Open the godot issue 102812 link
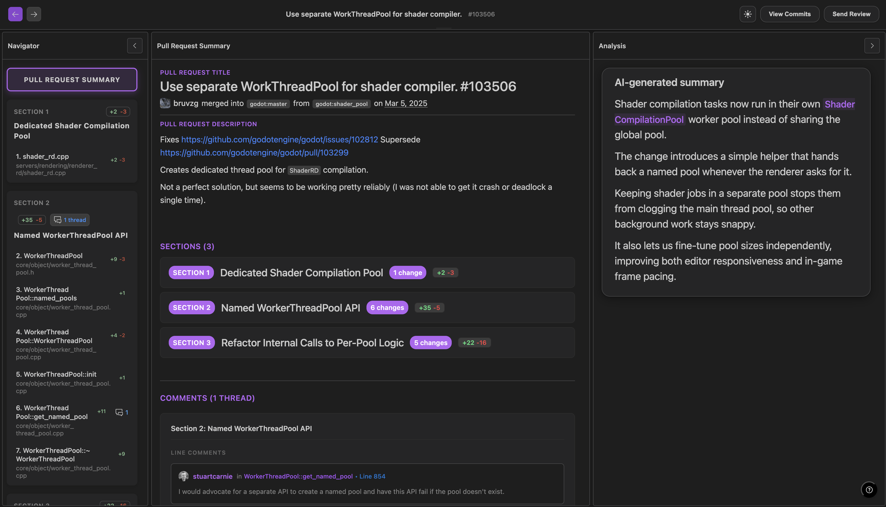The height and width of the screenshot is (507, 886). tap(279, 140)
